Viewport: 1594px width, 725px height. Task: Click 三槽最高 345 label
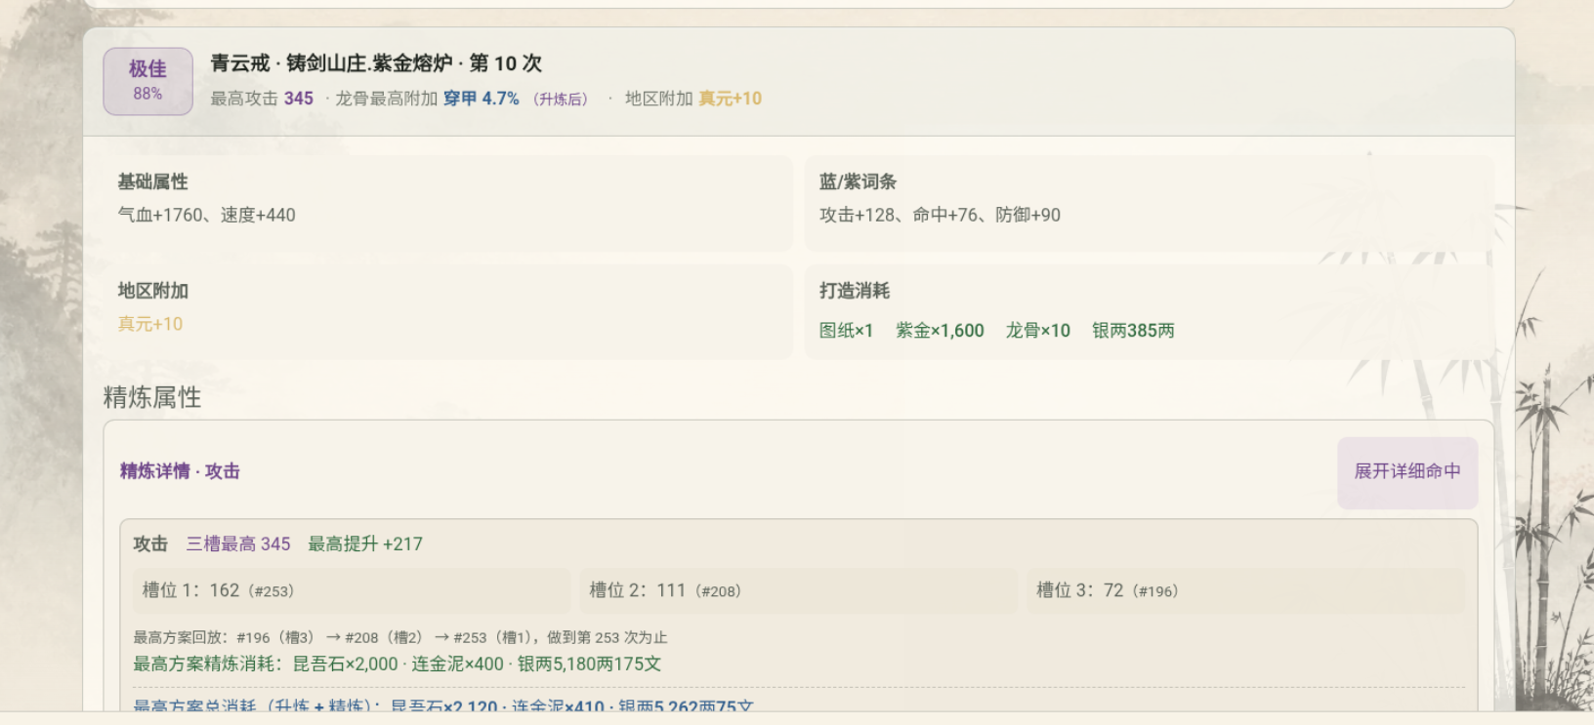[238, 544]
